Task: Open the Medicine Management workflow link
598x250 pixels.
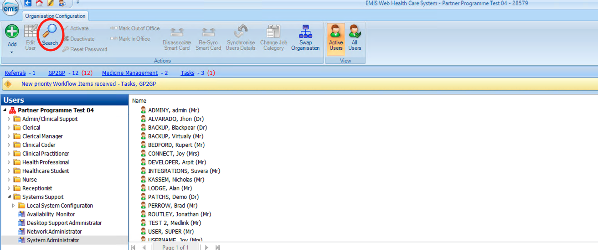Action: (x=130, y=73)
